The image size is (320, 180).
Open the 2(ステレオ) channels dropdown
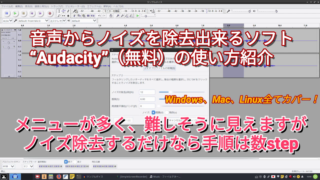58,21
